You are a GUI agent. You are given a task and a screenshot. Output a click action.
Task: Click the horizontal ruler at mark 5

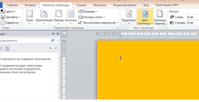pos(159,34)
